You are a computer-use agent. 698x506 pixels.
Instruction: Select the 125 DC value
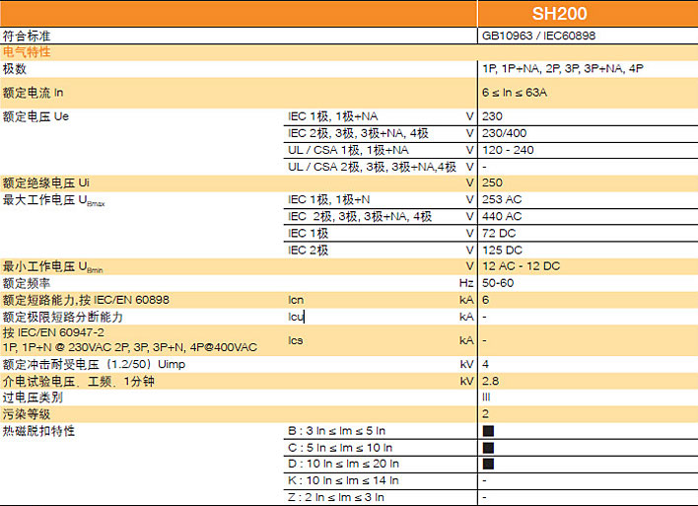502,251
